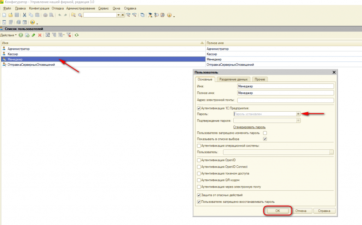Switch to the Прочие tab
The height and width of the screenshot is (225, 362).
point(260,79)
